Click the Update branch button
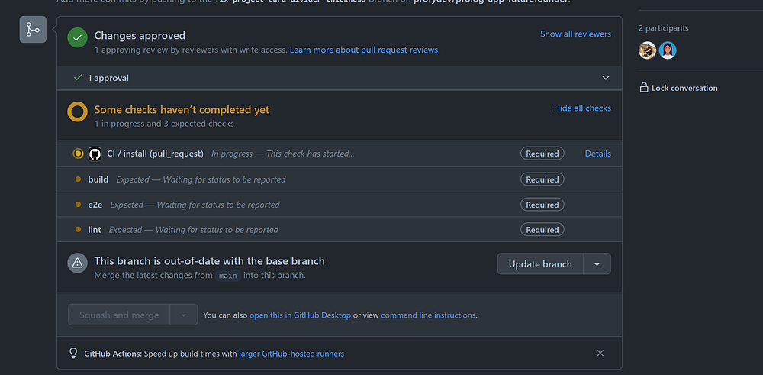 [540, 264]
